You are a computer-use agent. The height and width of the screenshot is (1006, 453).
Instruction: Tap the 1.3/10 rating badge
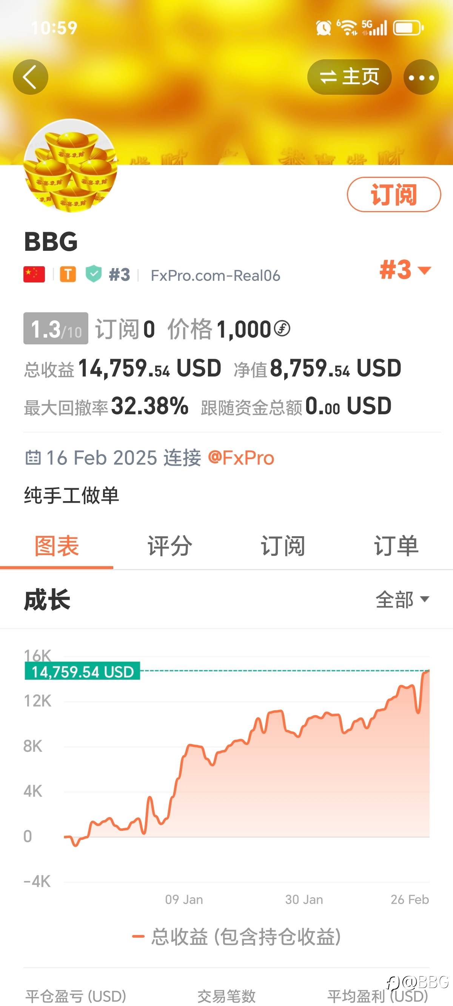(x=56, y=329)
